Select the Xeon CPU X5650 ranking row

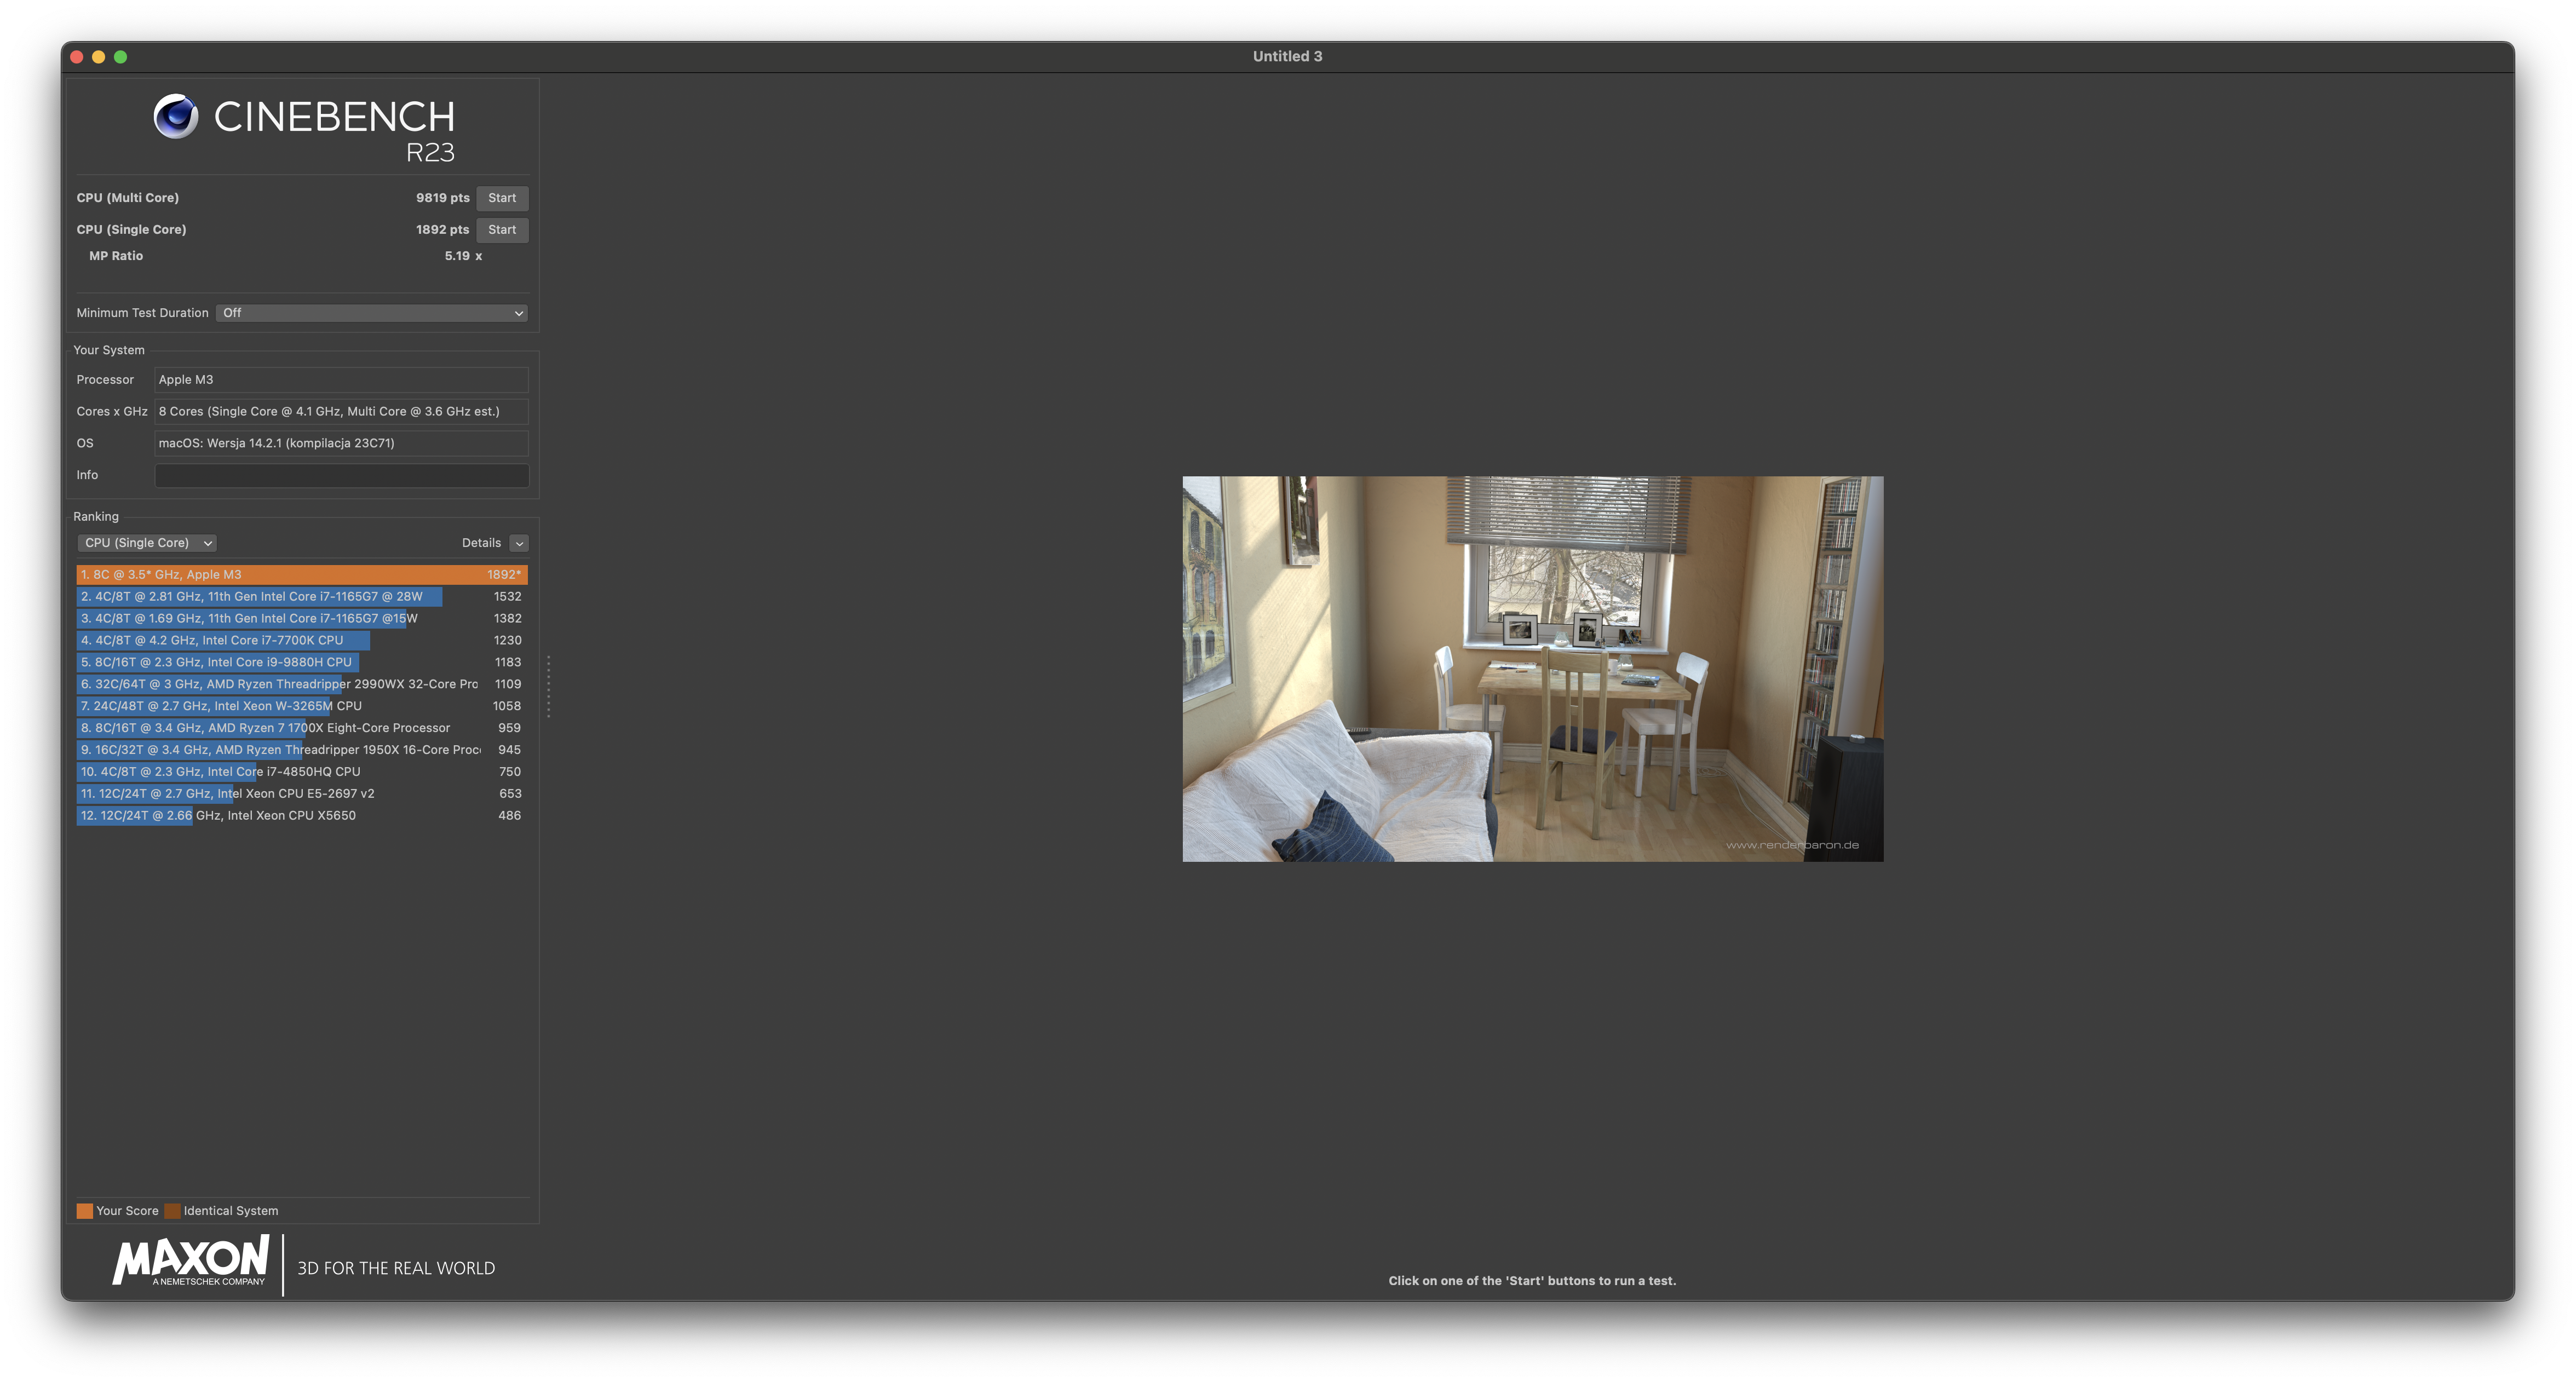[x=301, y=816]
